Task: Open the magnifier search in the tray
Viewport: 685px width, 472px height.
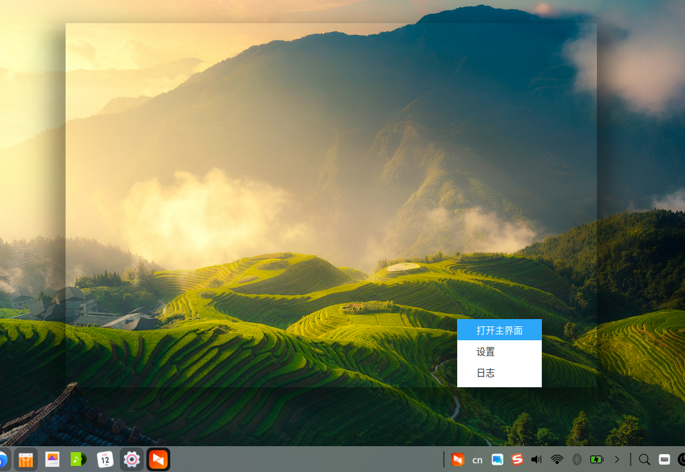Action: click(x=643, y=459)
